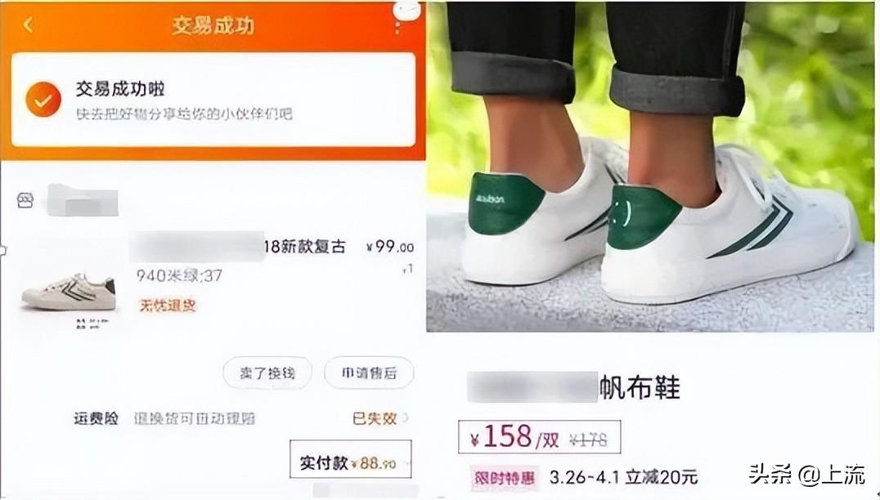Tap the 无忧退货 tag
Viewport: 880px width, 500px height.
point(167,306)
